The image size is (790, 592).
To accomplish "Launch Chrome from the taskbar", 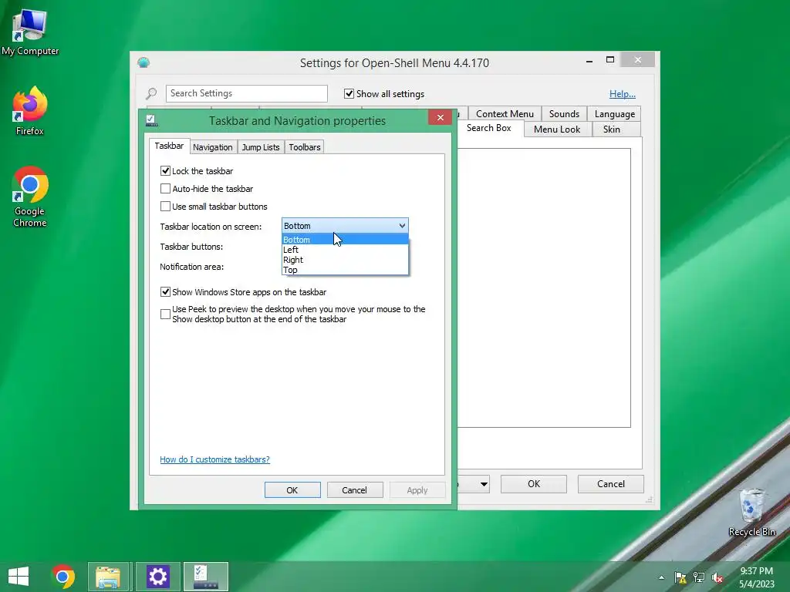I will (63, 577).
